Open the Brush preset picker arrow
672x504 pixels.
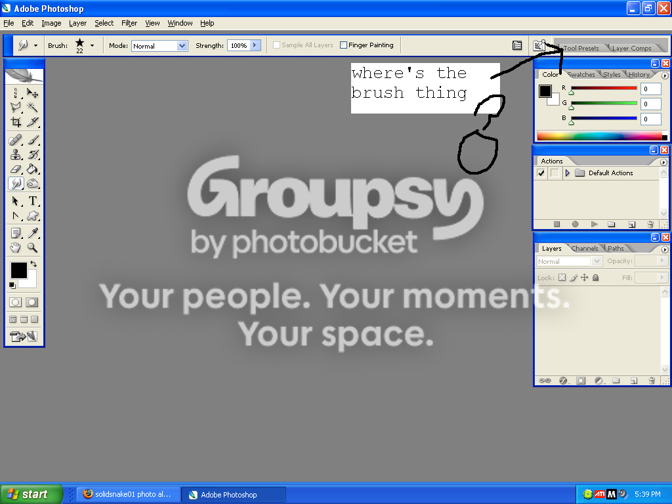pos(92,45)
